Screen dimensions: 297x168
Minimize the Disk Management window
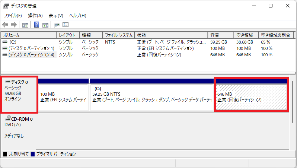point(253,6)
